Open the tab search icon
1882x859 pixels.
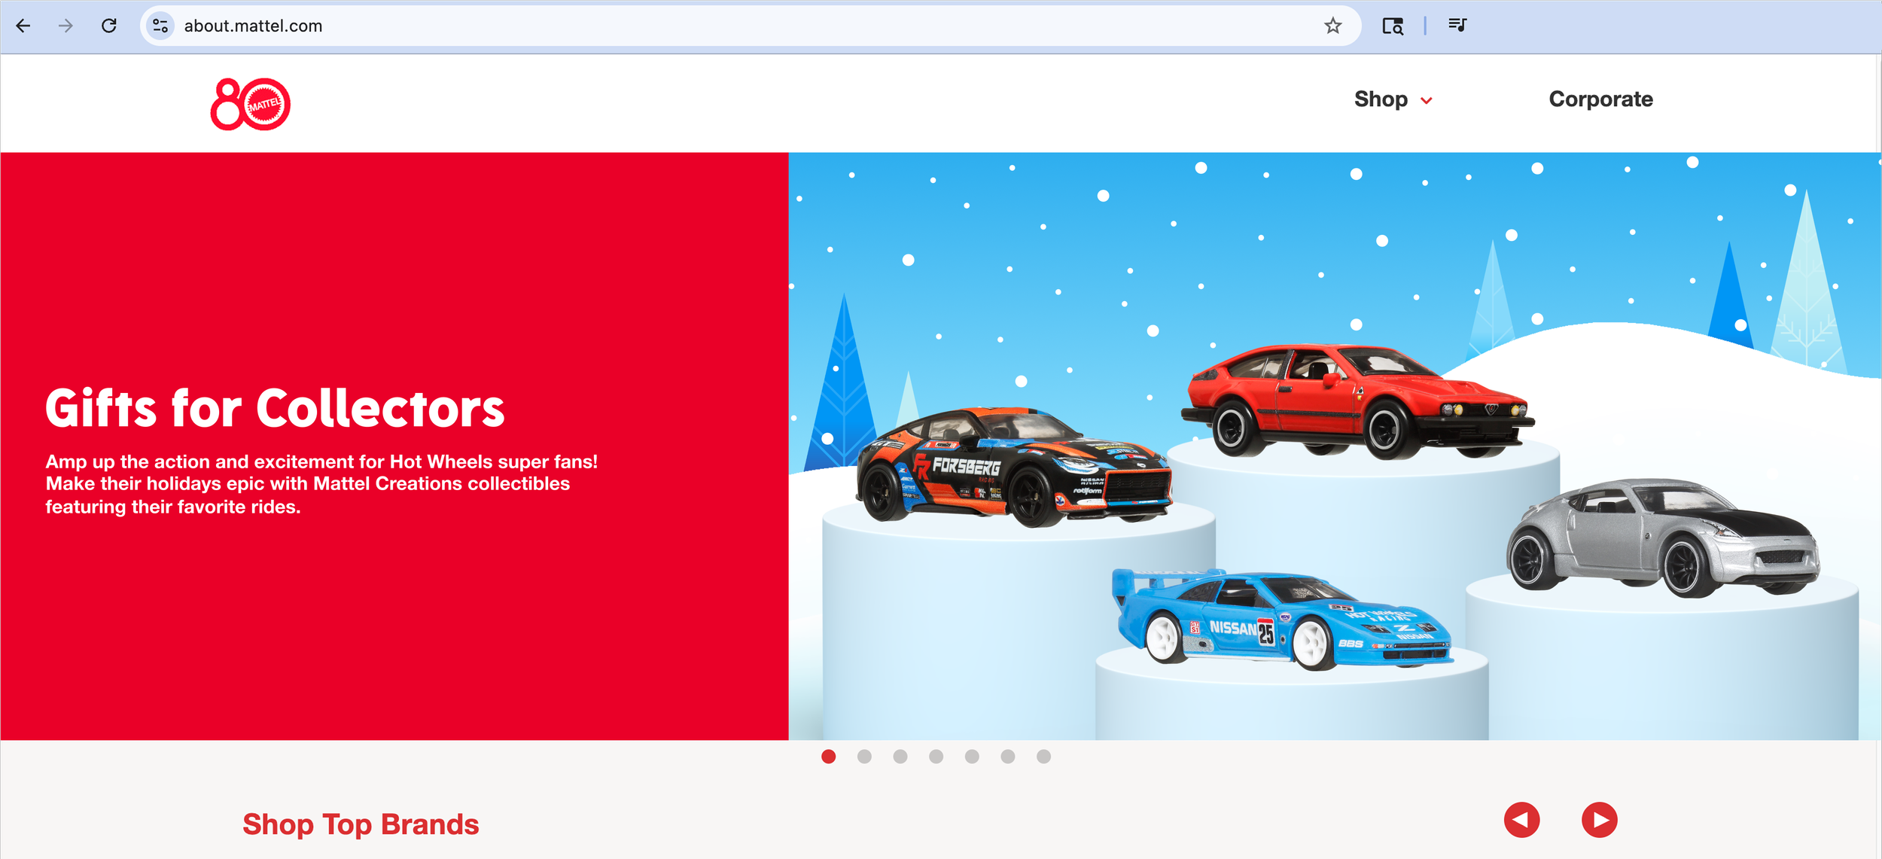coord(1392,26)
